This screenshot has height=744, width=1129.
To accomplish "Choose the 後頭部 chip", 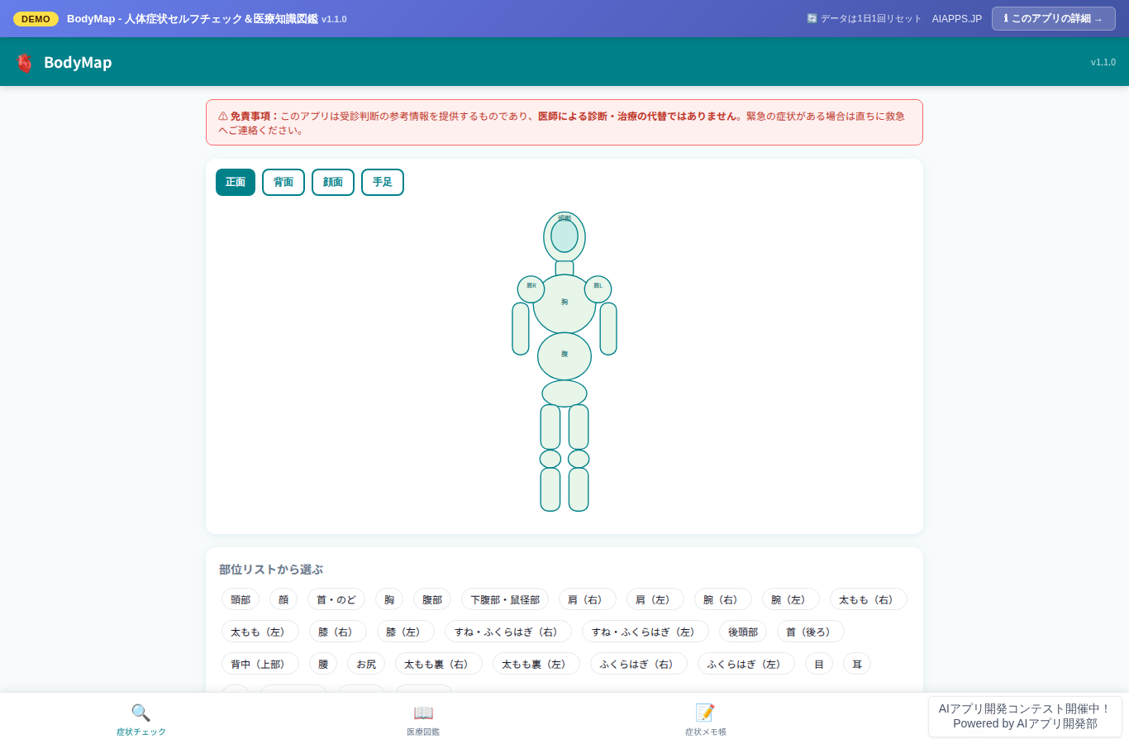I will click(743, 632).
